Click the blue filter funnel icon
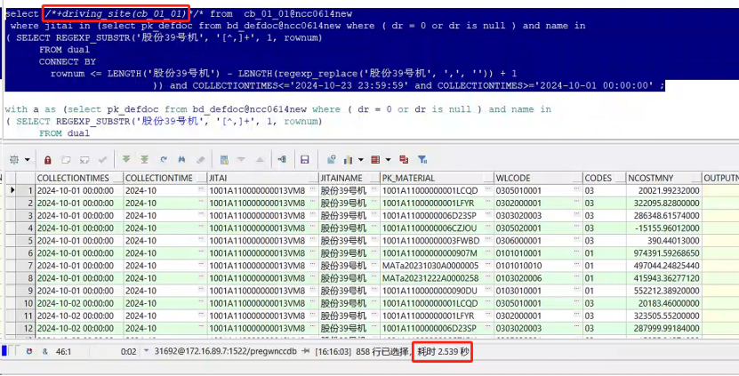Viewport: 739px width, 376px height. 422,160
